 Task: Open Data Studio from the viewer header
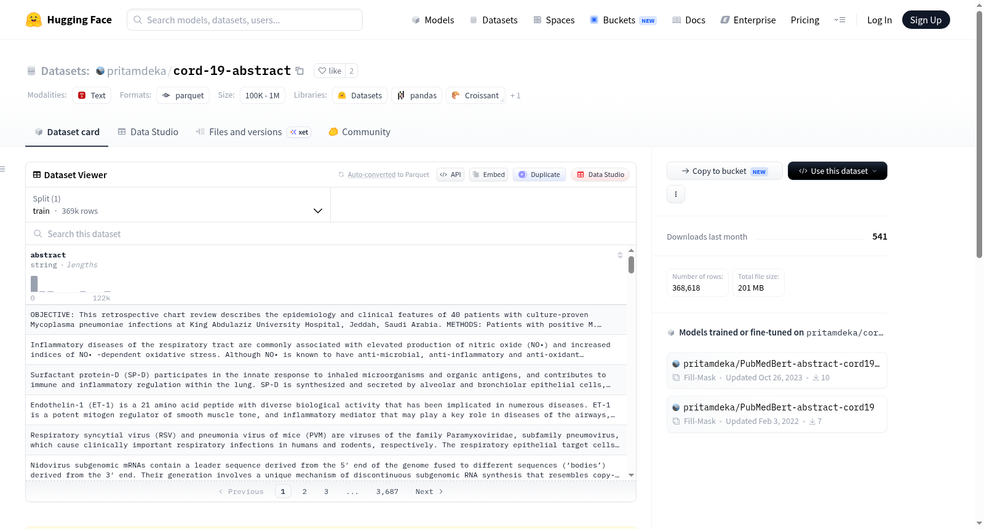[600, 174]
